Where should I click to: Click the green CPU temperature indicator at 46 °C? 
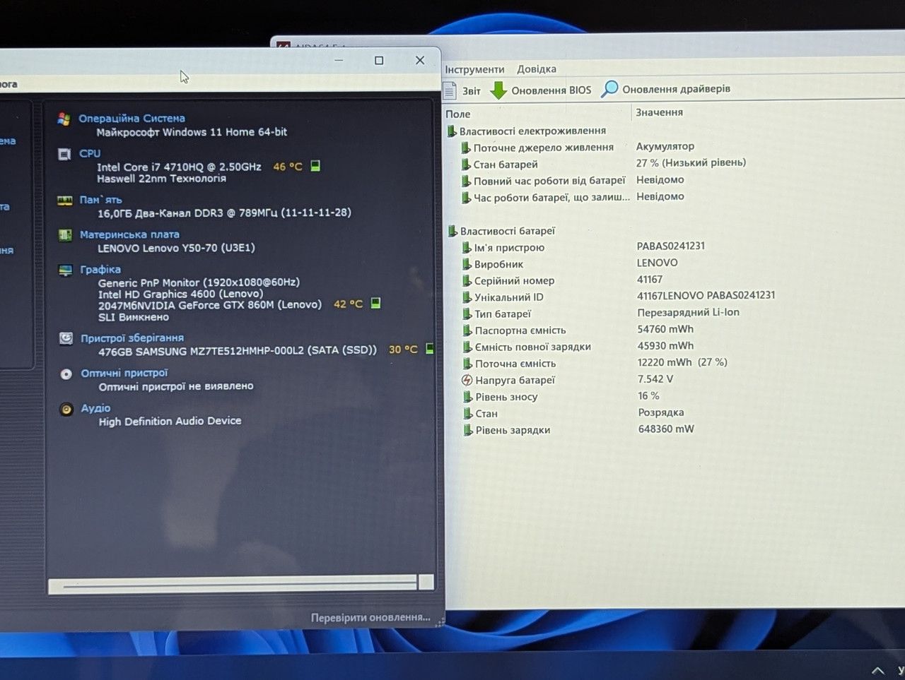[x=315, y=166]
